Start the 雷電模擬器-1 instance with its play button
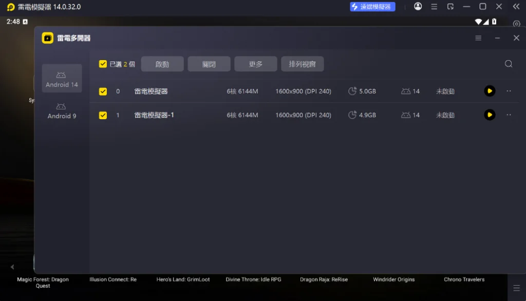The height and width of the screenshot is (301, 526). 490,115
